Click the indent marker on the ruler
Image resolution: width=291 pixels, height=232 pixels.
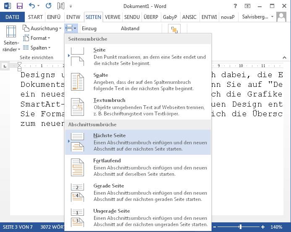[19, 67]
